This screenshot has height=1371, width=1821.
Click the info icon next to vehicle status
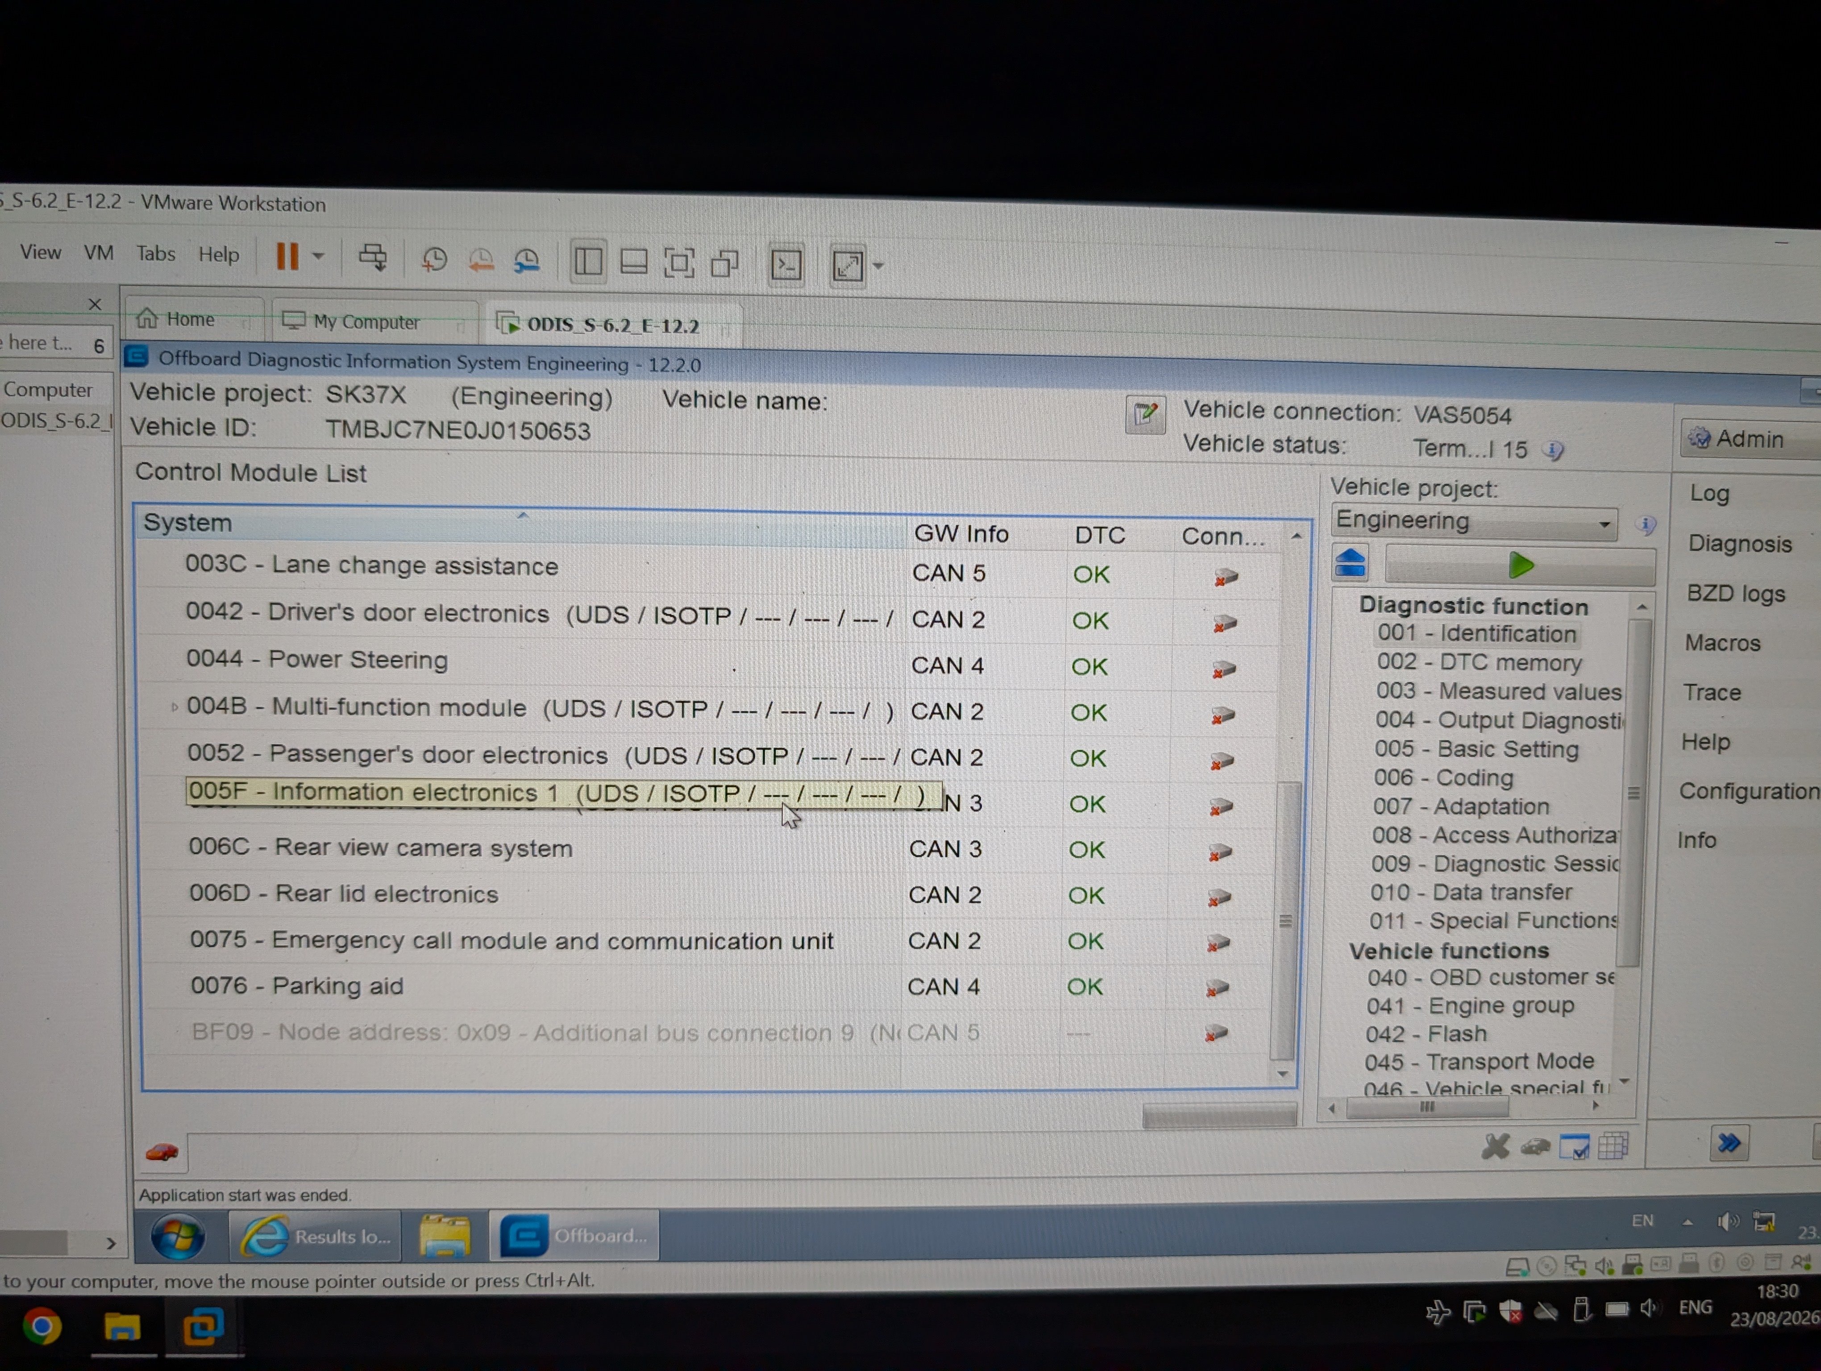pyautogui.click(x=1553, y=450)
